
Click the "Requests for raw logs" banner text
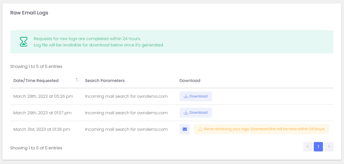(x=87, y=39)
